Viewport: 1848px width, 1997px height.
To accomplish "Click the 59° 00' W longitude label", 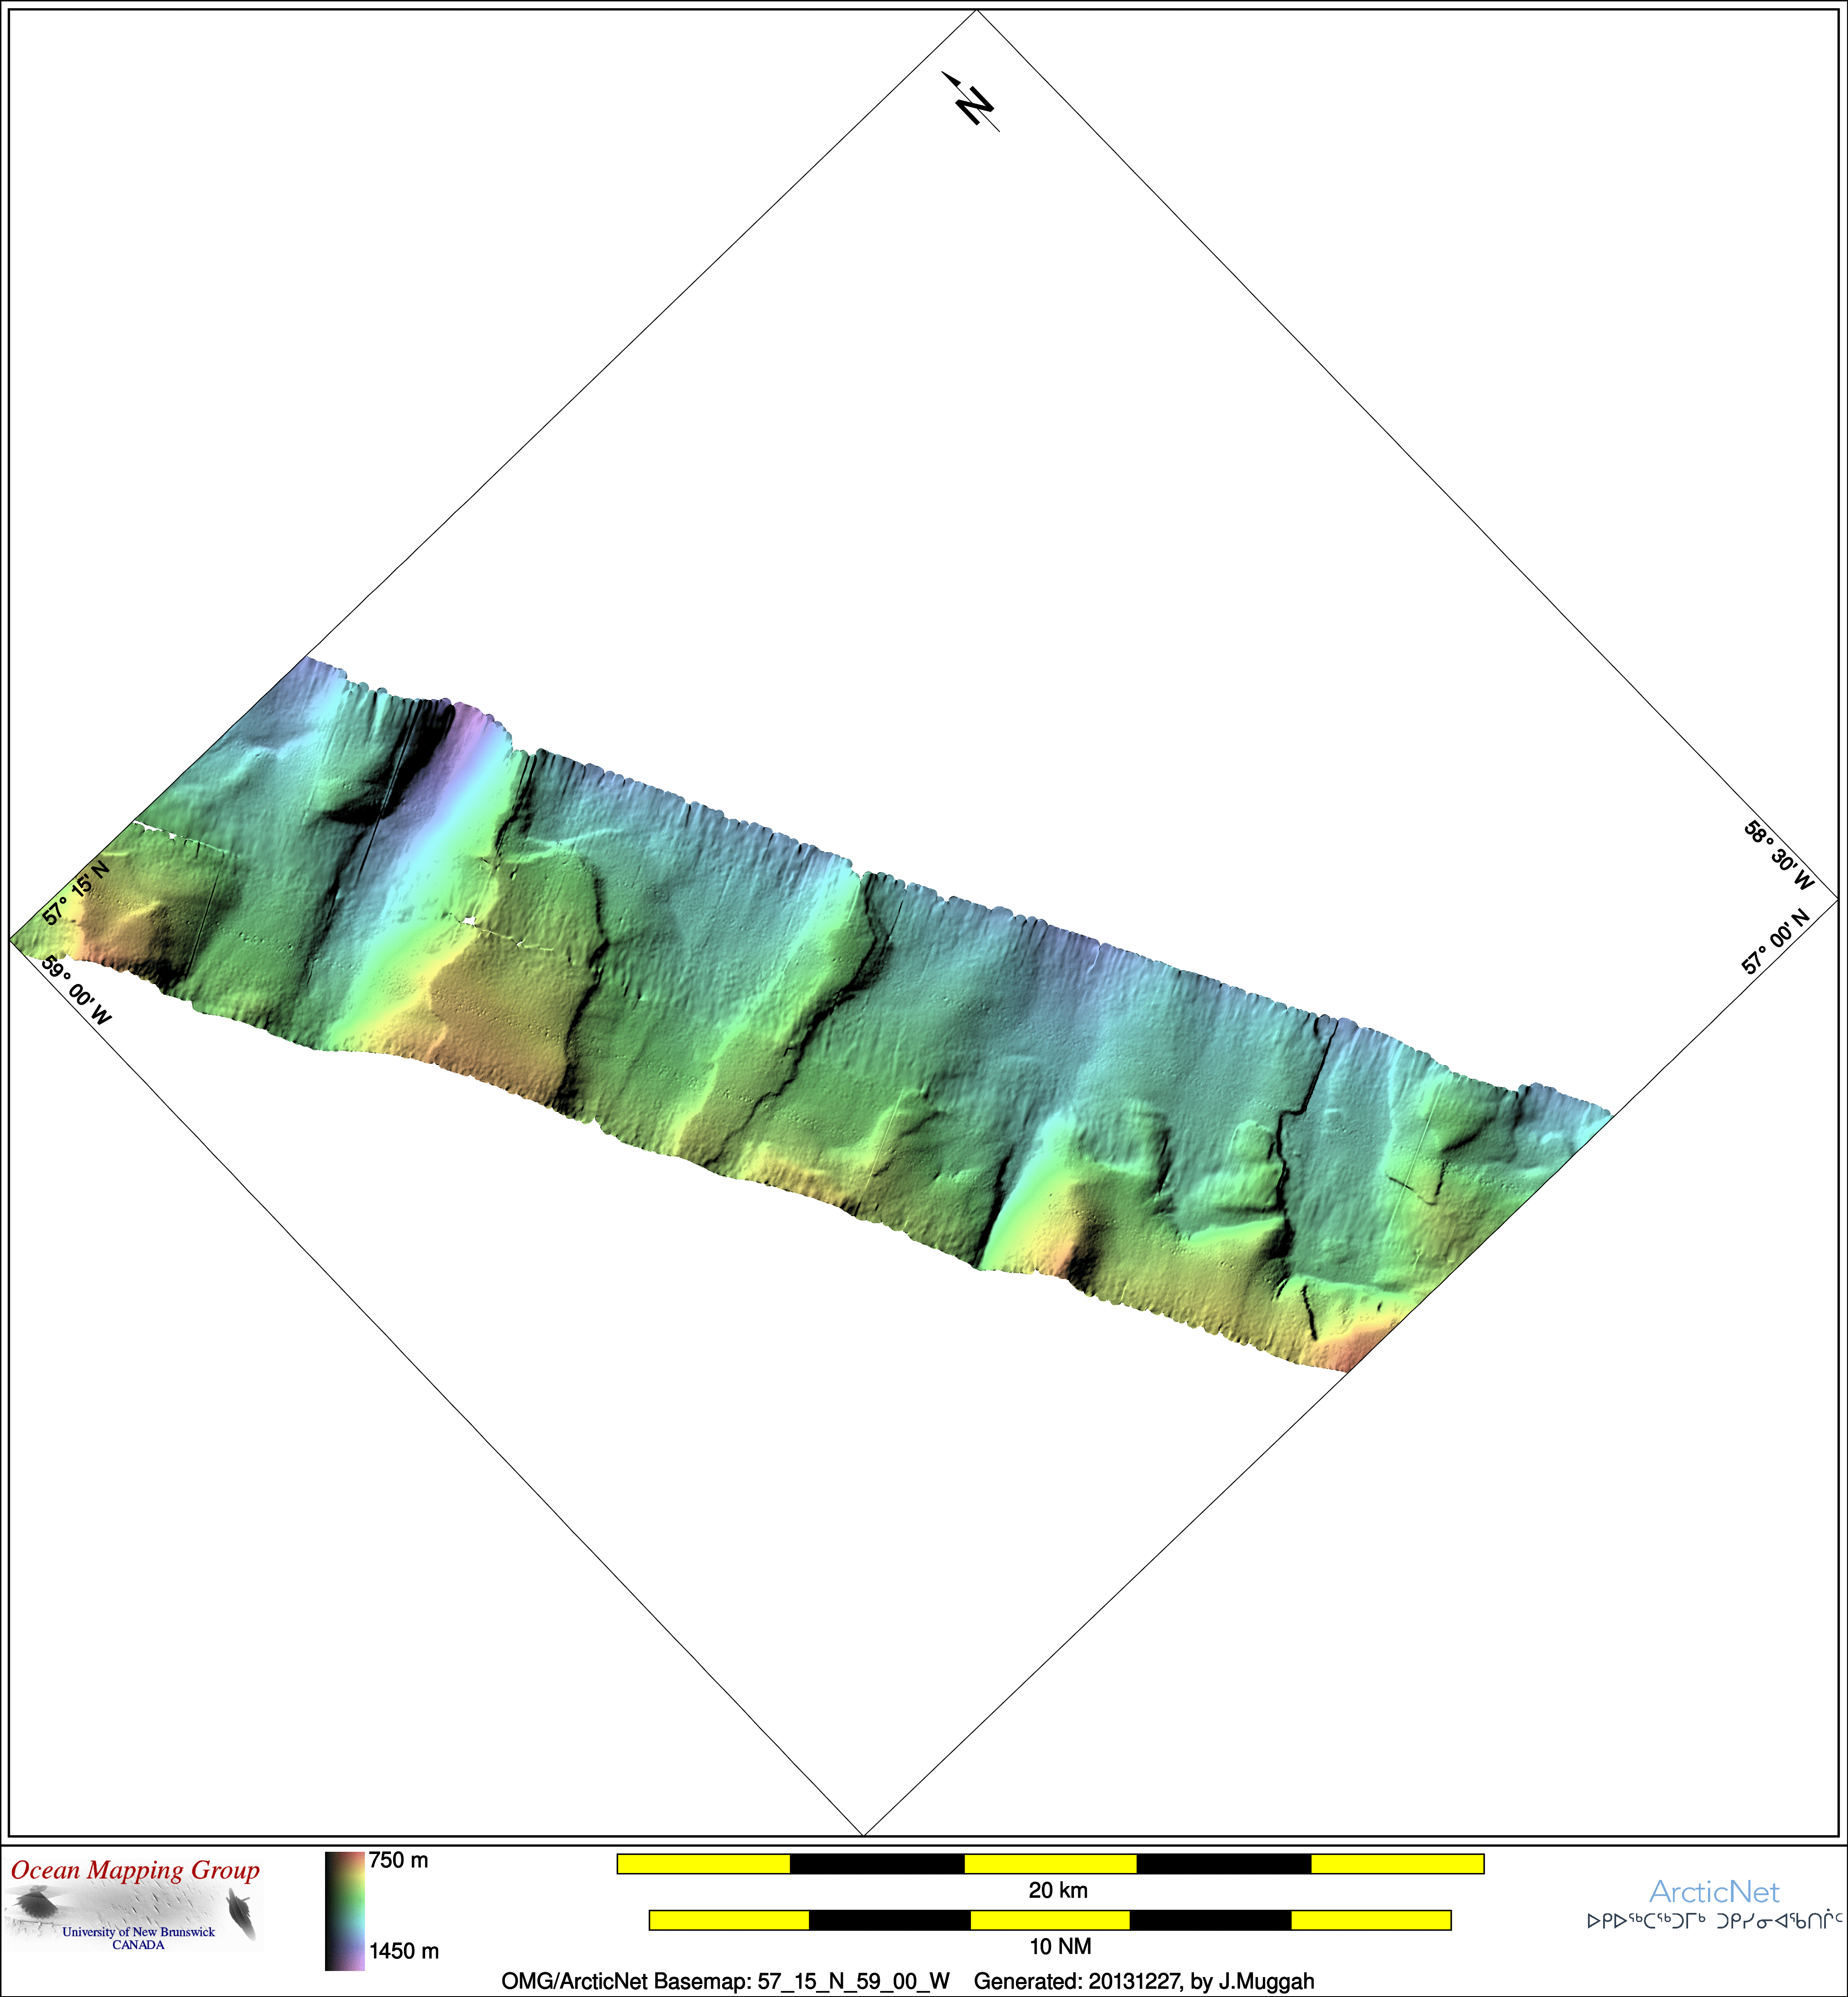I will pos(77,990).
